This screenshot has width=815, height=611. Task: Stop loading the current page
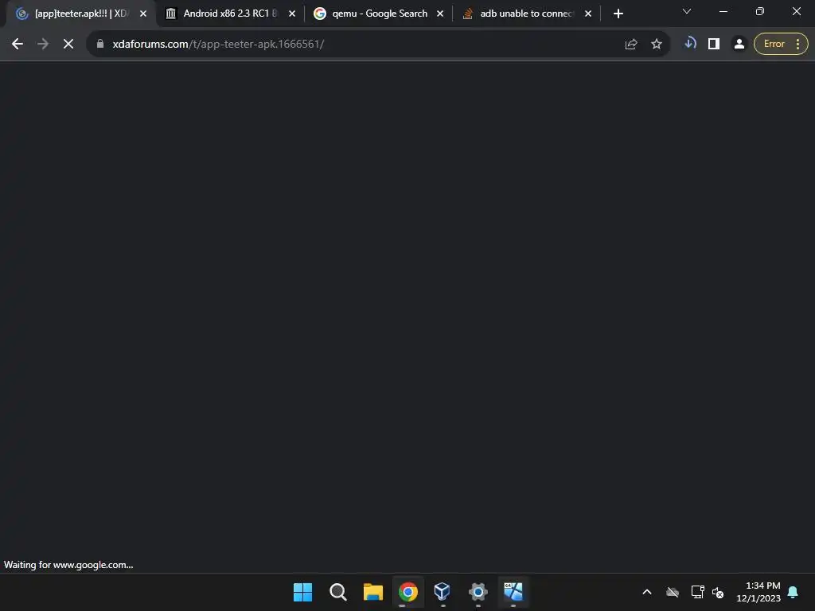point(68,45)
